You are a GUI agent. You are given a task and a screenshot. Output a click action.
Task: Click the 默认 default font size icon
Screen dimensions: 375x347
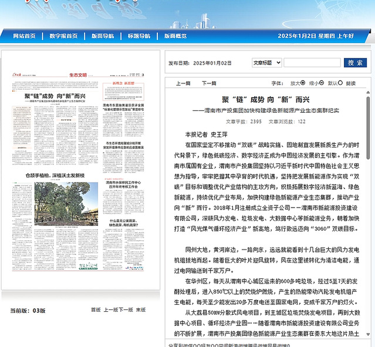[340, 83]
